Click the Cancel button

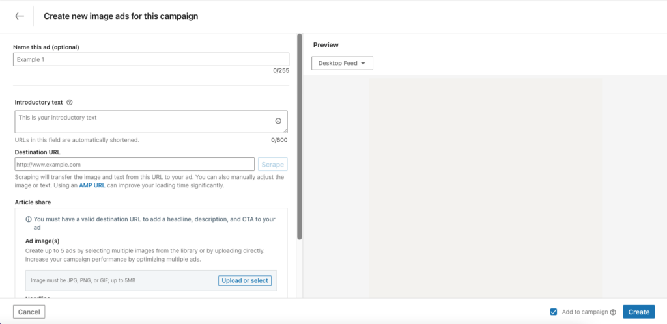pyautogui.click(x=29, y=312)
